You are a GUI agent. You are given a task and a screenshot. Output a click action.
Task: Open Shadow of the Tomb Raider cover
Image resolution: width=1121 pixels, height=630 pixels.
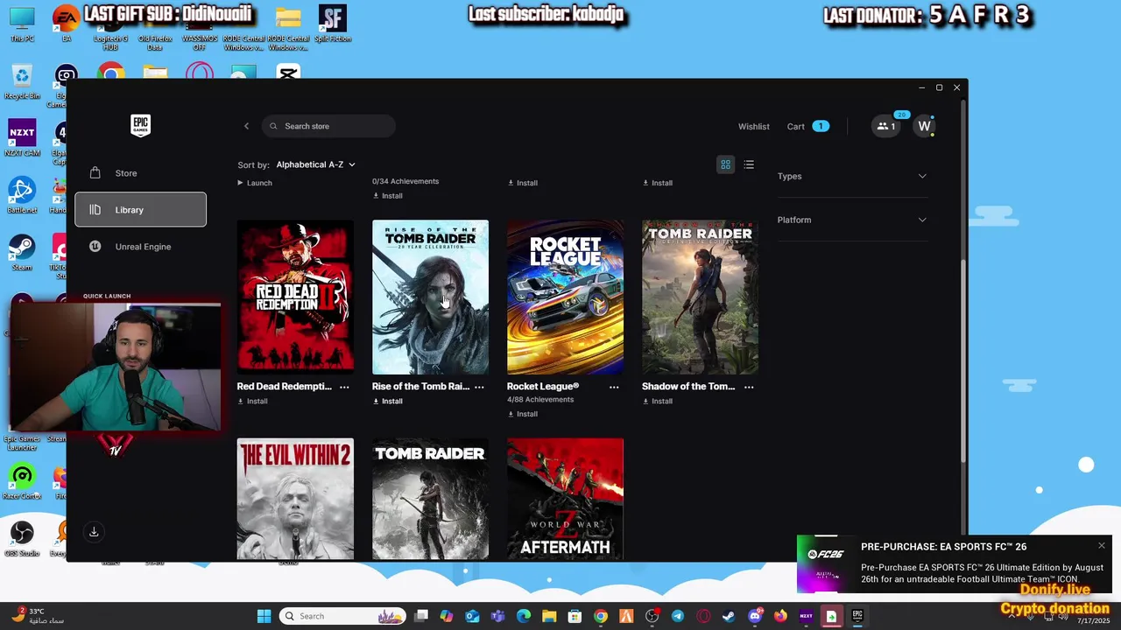click(700, 297)
